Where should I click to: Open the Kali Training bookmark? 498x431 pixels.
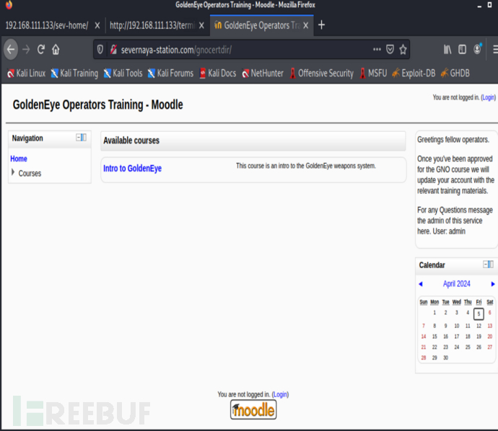[74, 74]
